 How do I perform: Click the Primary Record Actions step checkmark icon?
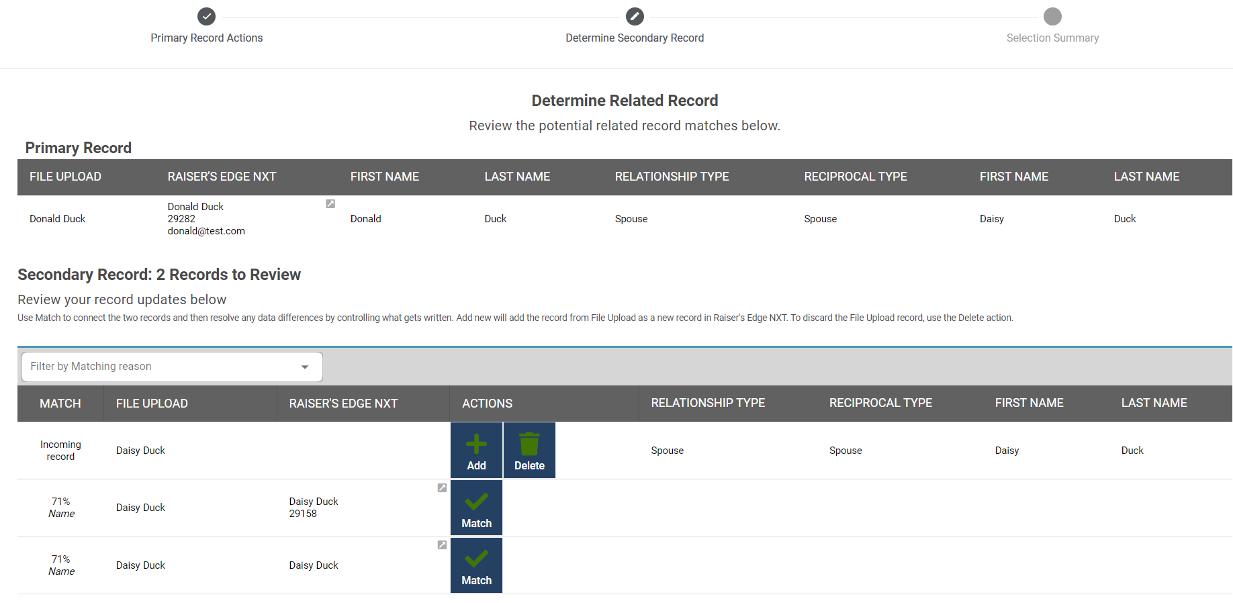[x=206, y=16]
